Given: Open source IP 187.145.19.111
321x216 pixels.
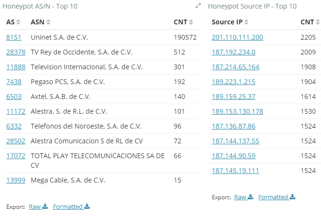Looking at the screenshot, I should click(x=236, y=171).
